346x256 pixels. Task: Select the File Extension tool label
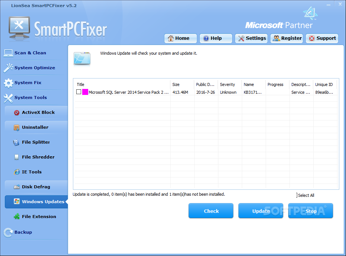point(39,217)
